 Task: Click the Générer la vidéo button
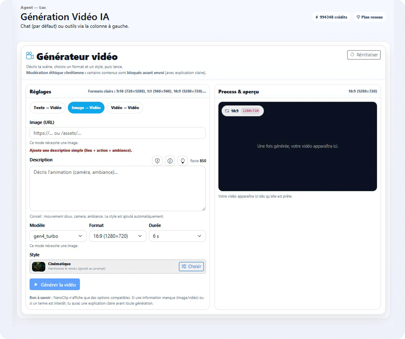(x=54, y=284)
